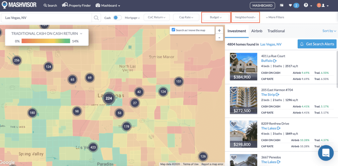Click the 42 map cluster marker
The image size is (338, 166).
(139, 92)
